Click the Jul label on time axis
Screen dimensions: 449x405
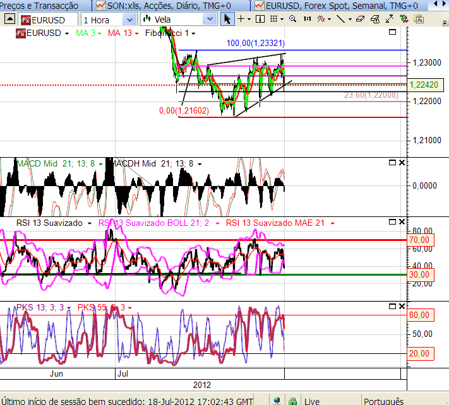click(123, 374)
